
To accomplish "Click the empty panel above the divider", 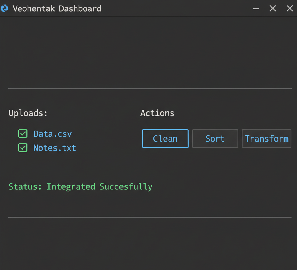I will (x=148, y=52).
